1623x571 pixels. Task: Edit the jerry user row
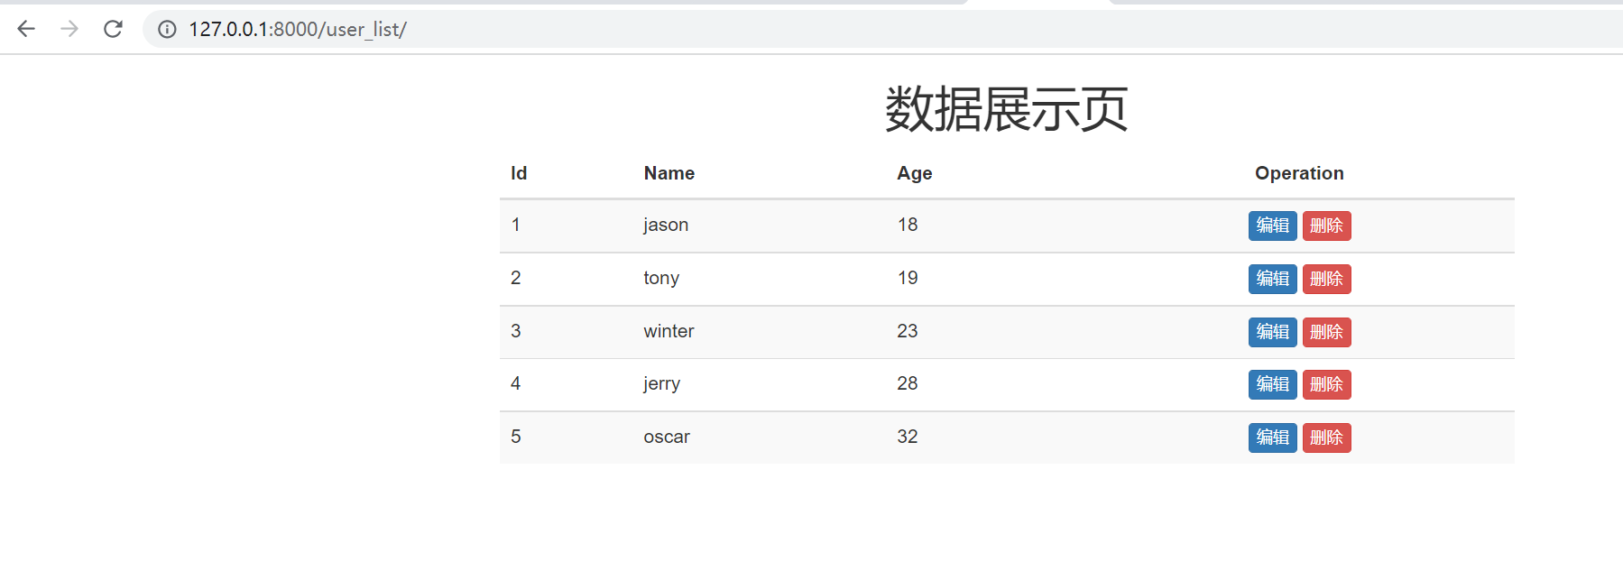point(1272,384)
